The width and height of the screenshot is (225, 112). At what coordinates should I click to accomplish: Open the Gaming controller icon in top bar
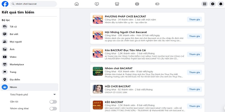pyautogui.click(x=157, y=4)
